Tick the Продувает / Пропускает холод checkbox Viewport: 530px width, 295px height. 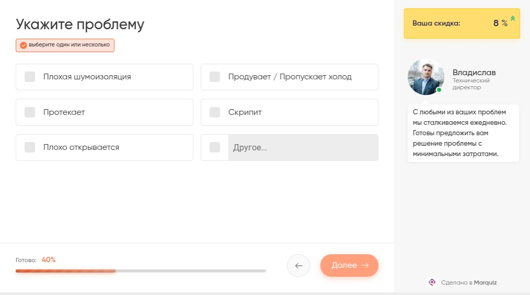[215, 77]
